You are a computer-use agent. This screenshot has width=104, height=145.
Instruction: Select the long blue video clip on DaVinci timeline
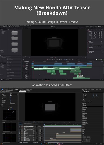60,66
